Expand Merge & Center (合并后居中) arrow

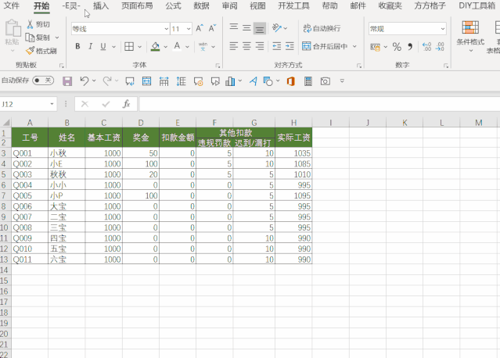[354, 46]
